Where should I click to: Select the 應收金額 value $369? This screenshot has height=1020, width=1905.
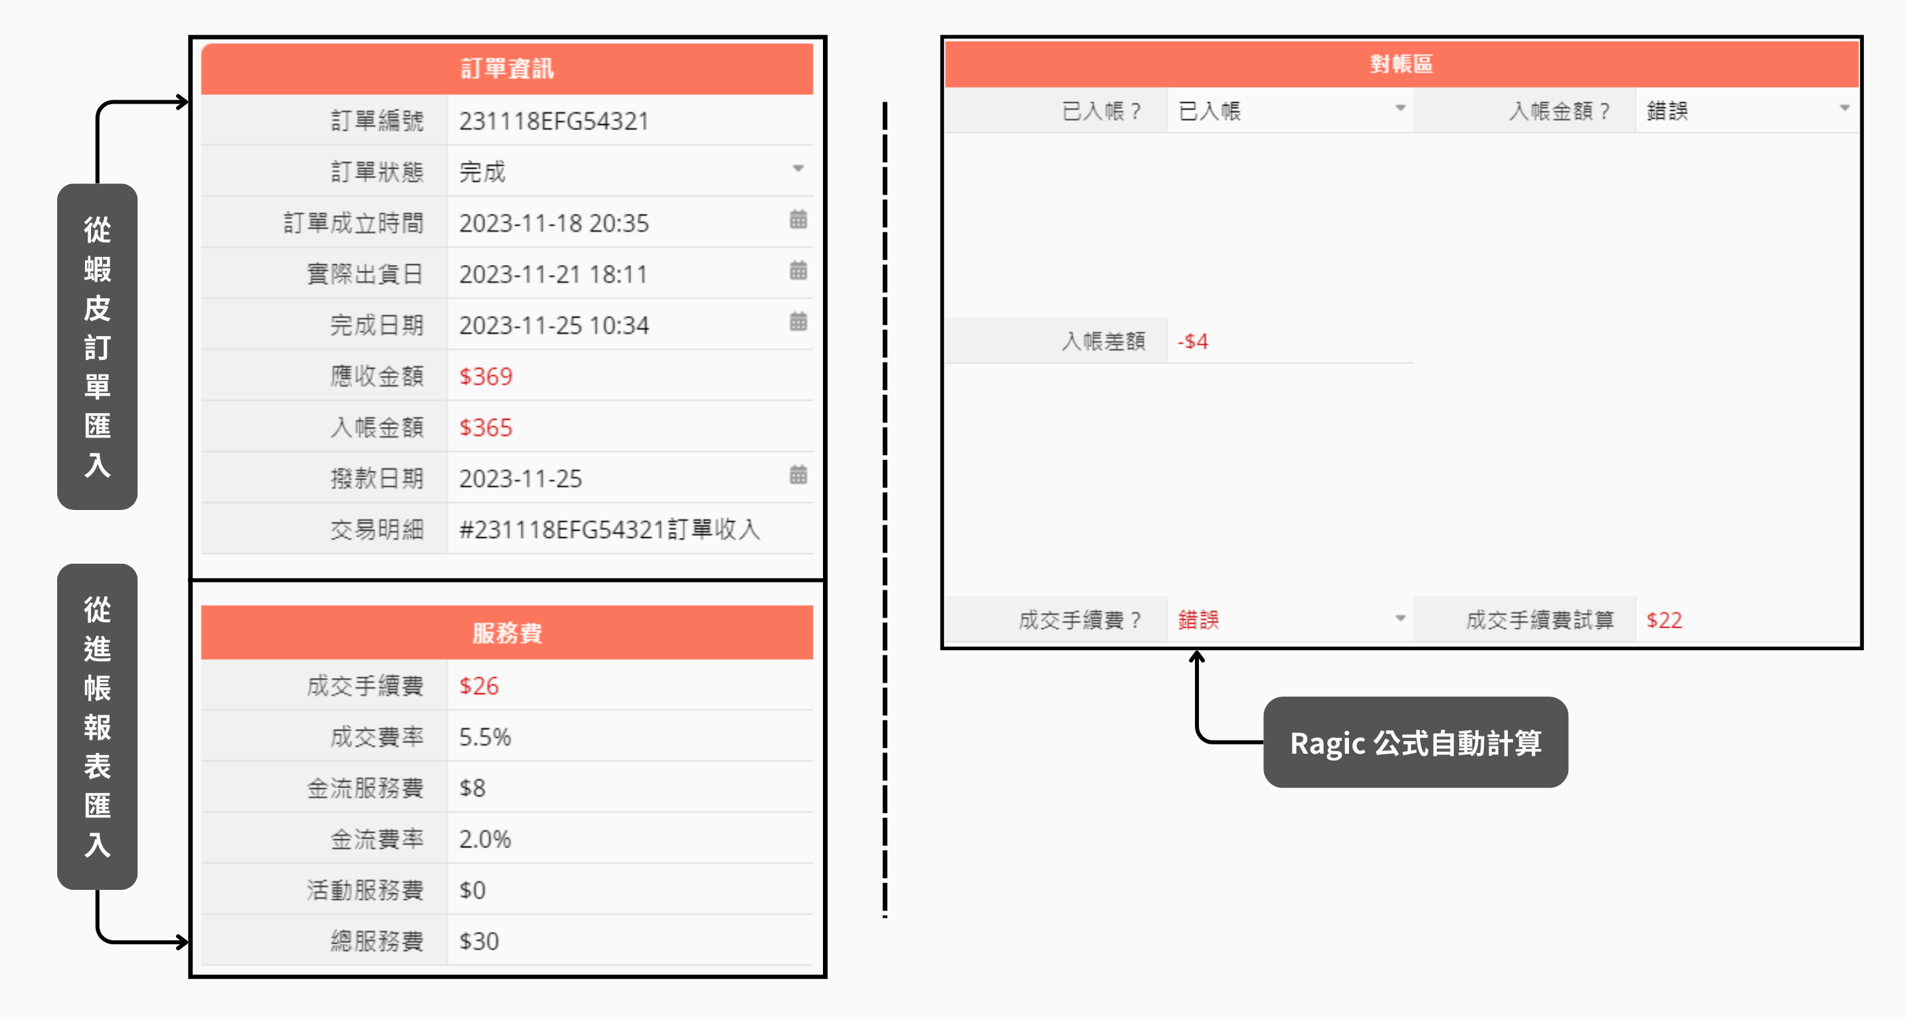pyautogui.click(x=486, y=375)
